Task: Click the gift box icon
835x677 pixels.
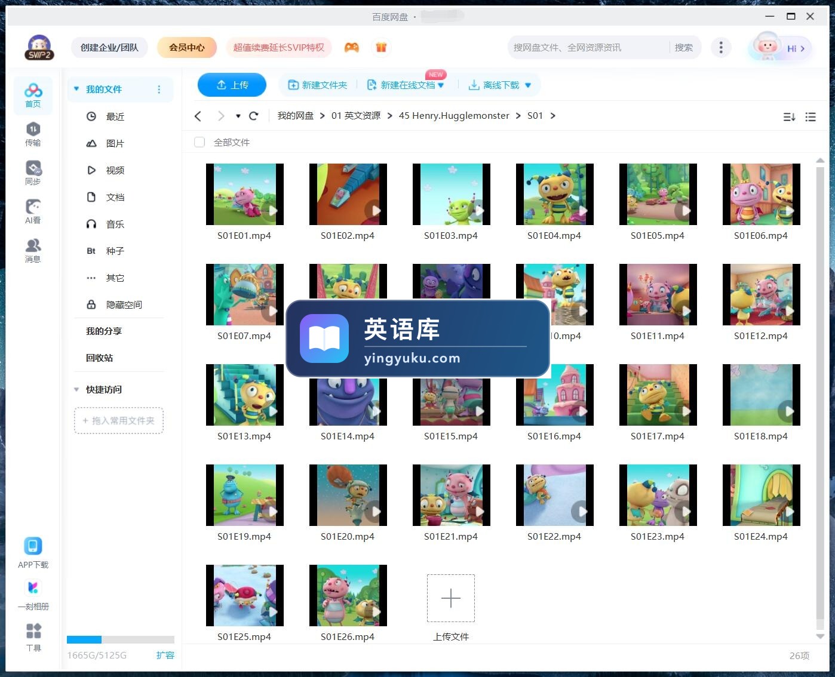Action: (381, 47)
